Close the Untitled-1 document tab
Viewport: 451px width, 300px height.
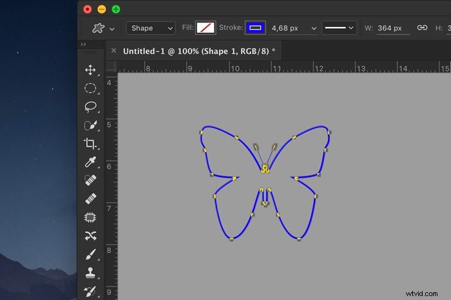coord(113,51)
